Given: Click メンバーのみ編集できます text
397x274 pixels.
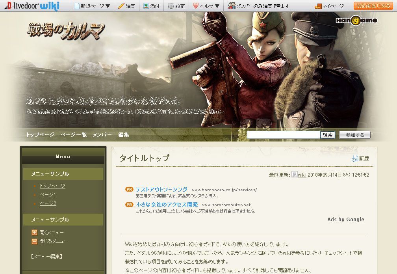Looking at the screenshot, I should click(x=263, y=6).
